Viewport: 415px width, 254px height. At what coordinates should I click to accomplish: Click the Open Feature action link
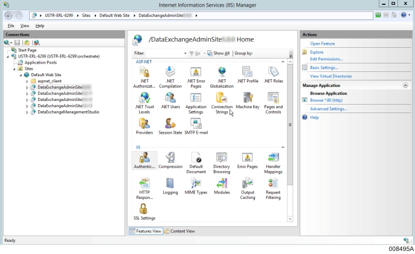(323, 44)
